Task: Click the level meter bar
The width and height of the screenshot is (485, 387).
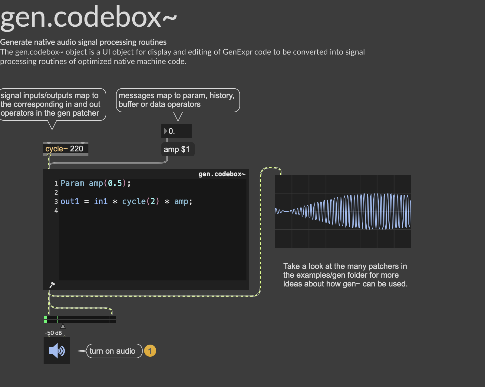Action: (x=80, y=319)
